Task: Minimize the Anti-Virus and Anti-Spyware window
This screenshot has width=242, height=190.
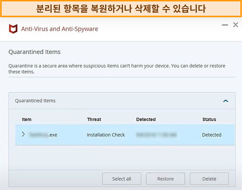Action: click(x=225, y=25)
